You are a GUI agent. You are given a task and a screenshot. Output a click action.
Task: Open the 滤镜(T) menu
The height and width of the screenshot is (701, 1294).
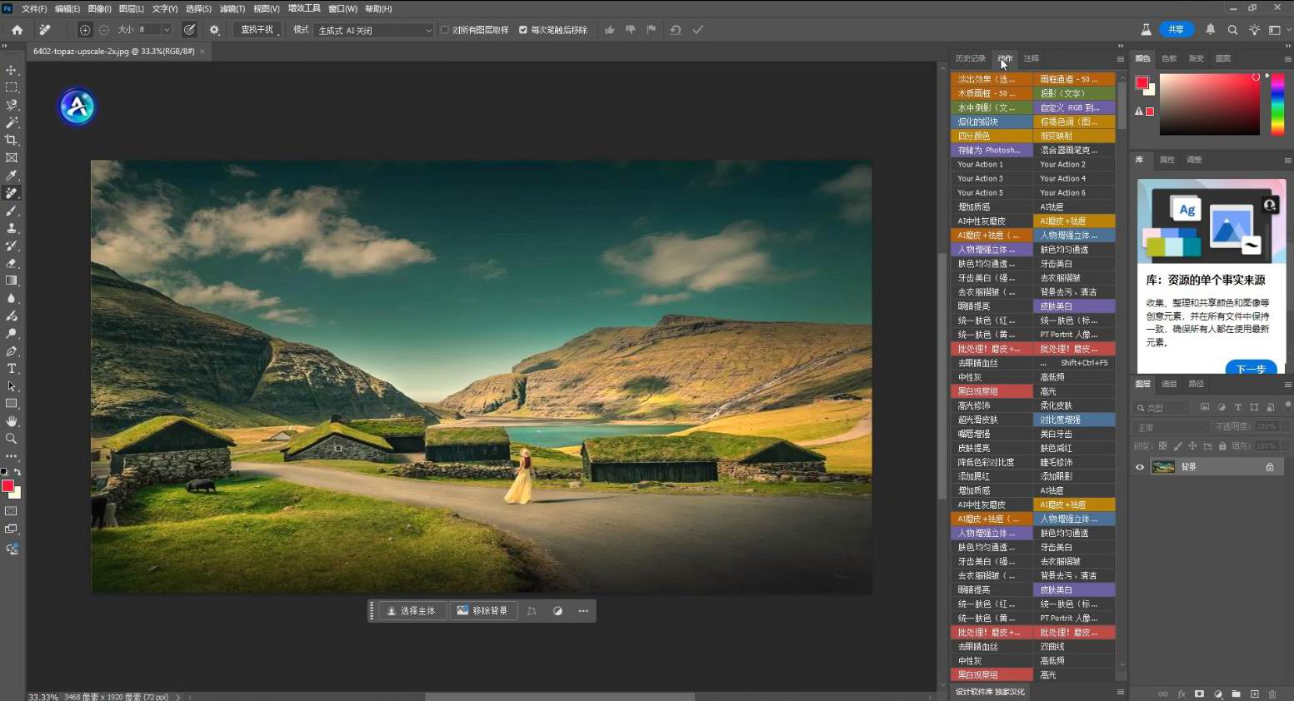pos(232,8)
